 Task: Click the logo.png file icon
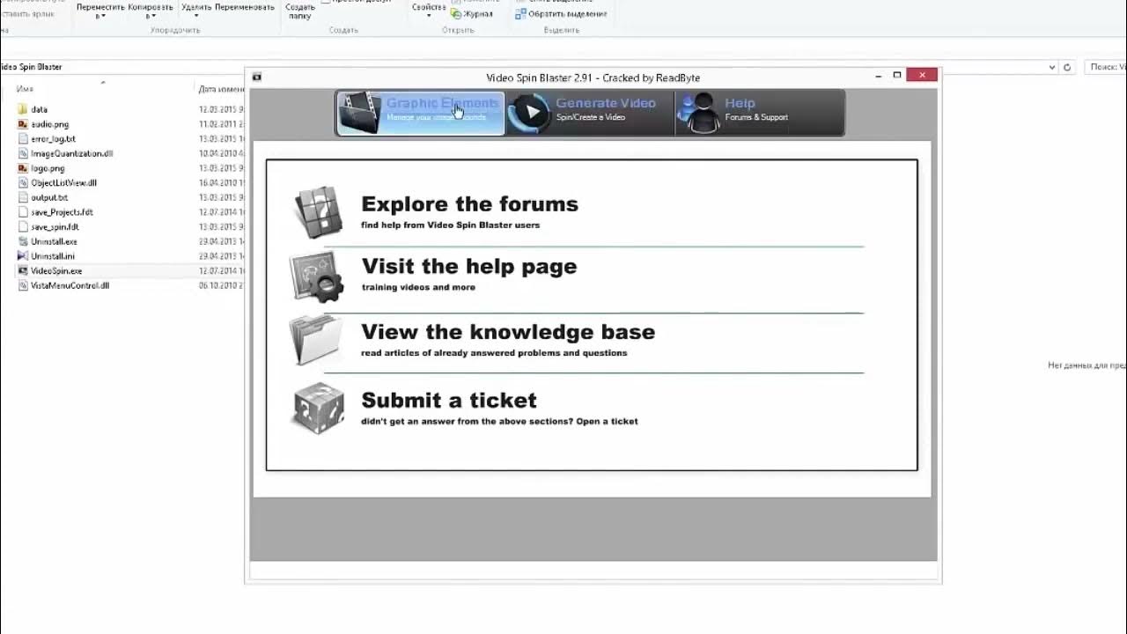coord(23,168)
